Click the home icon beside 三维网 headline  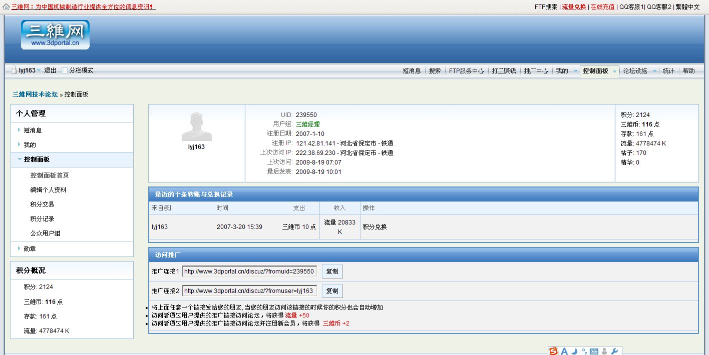(x=6, y=7)
